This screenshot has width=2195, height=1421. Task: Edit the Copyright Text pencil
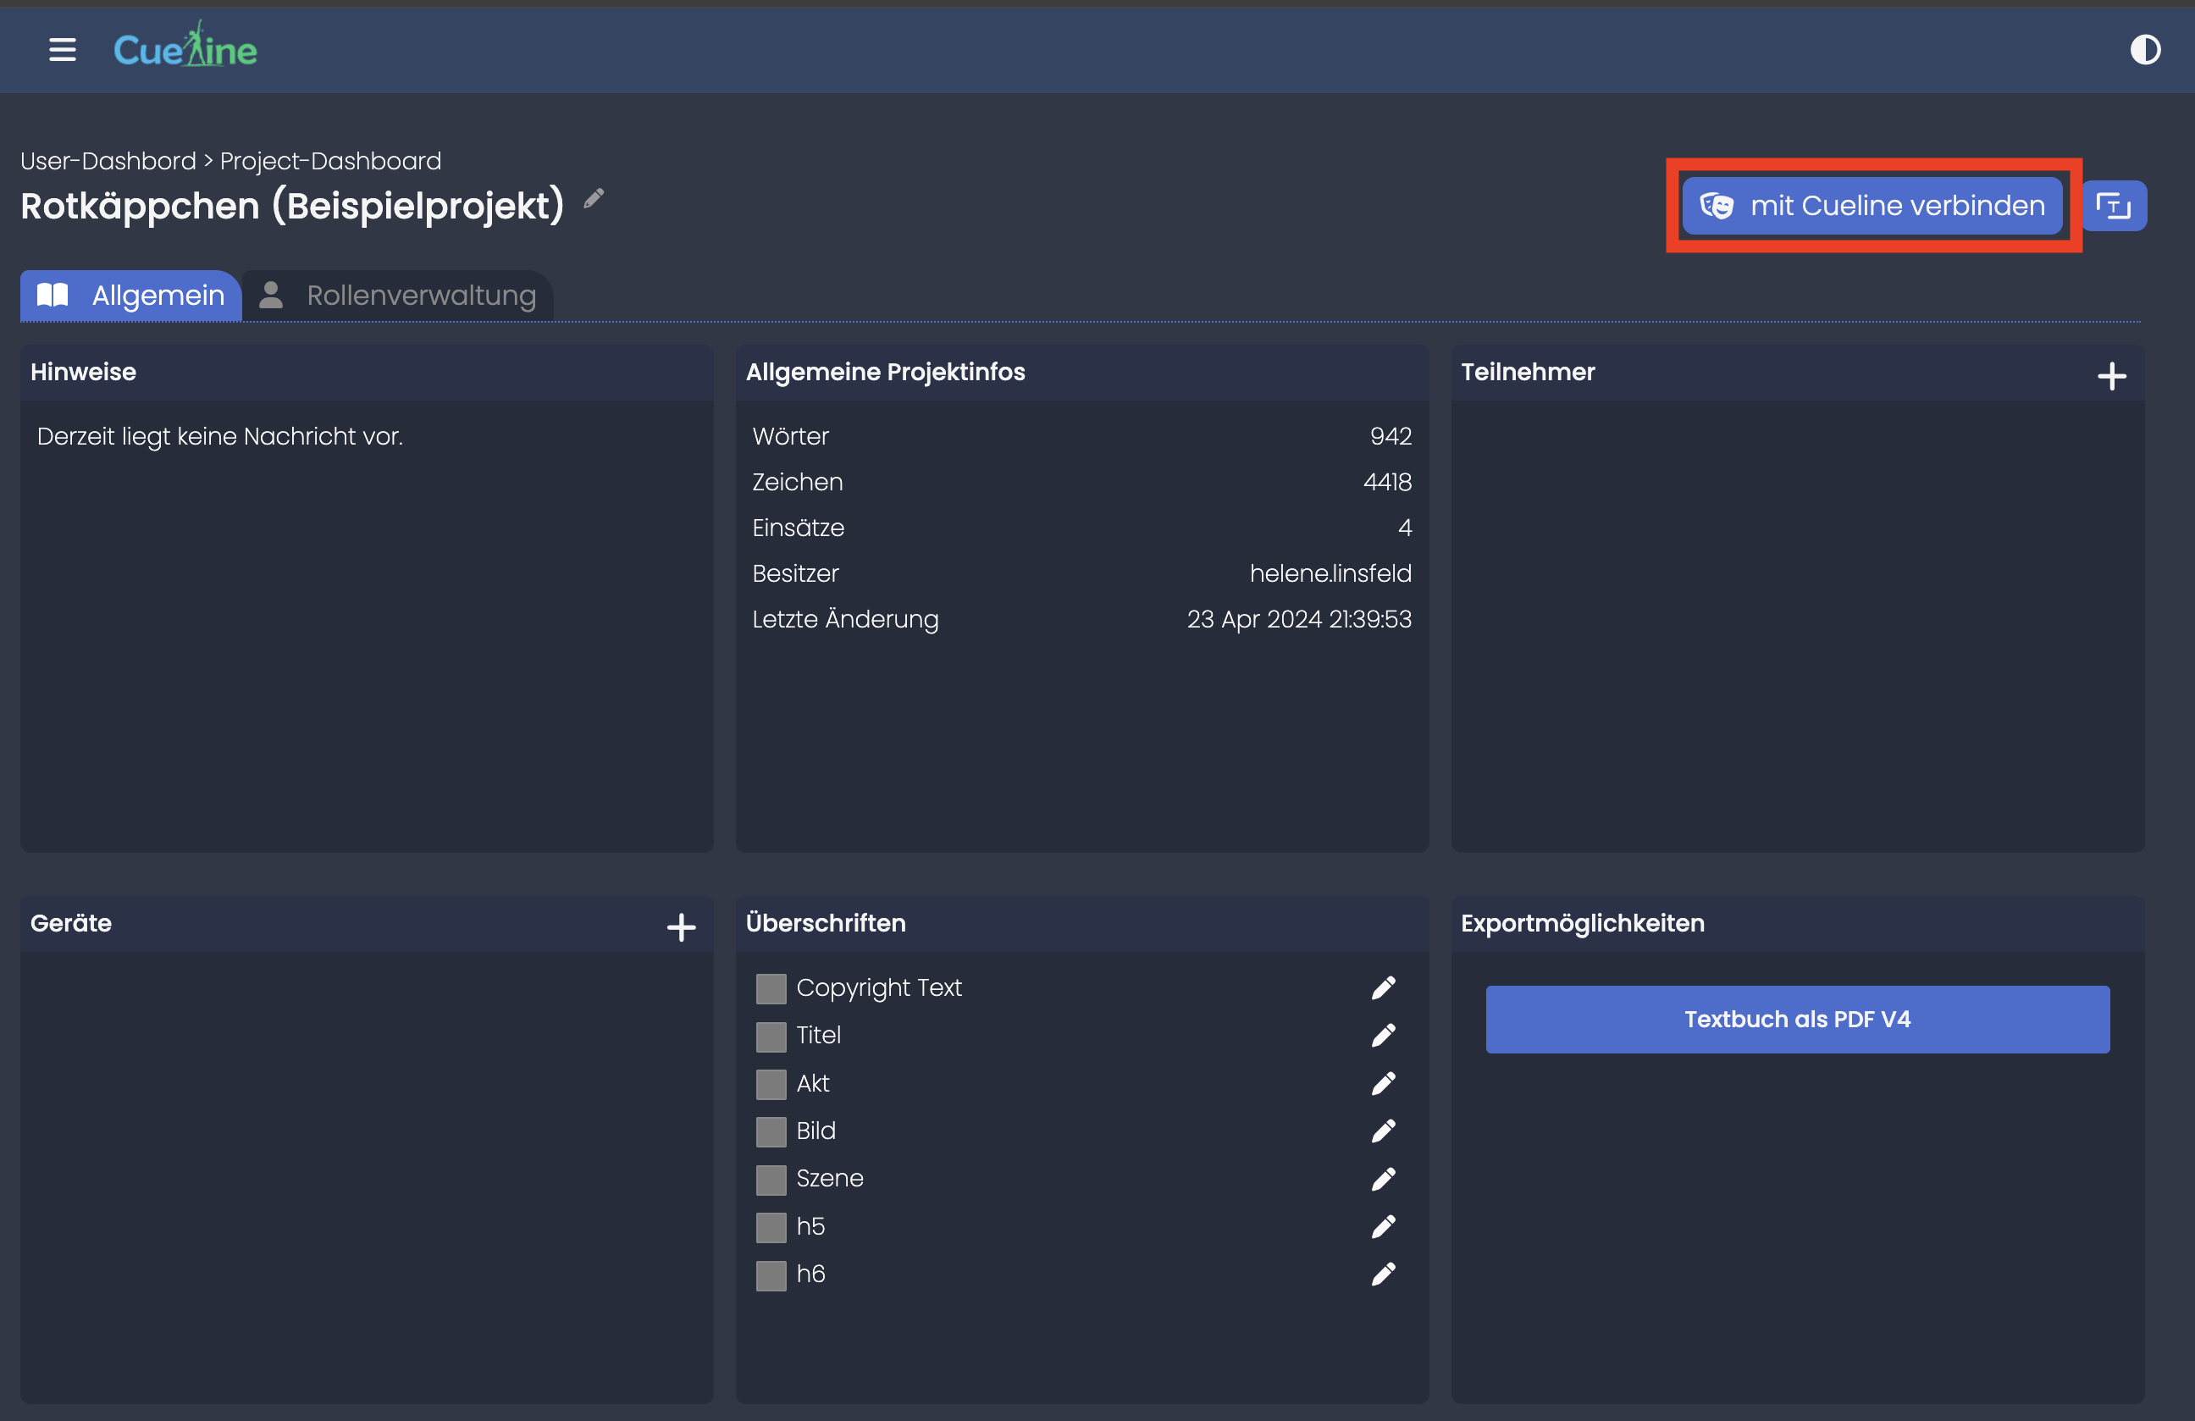point(1383,988)
